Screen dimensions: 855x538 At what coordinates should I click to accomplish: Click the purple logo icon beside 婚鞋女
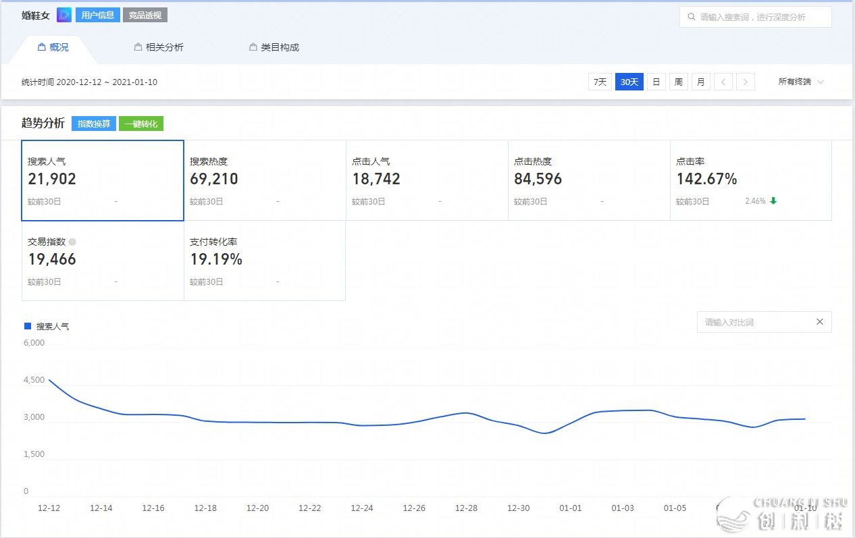pos(64,15)
